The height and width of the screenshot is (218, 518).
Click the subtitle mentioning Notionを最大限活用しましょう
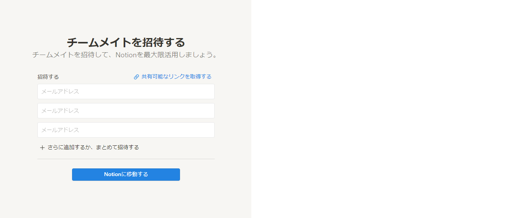tap(126, 55)
